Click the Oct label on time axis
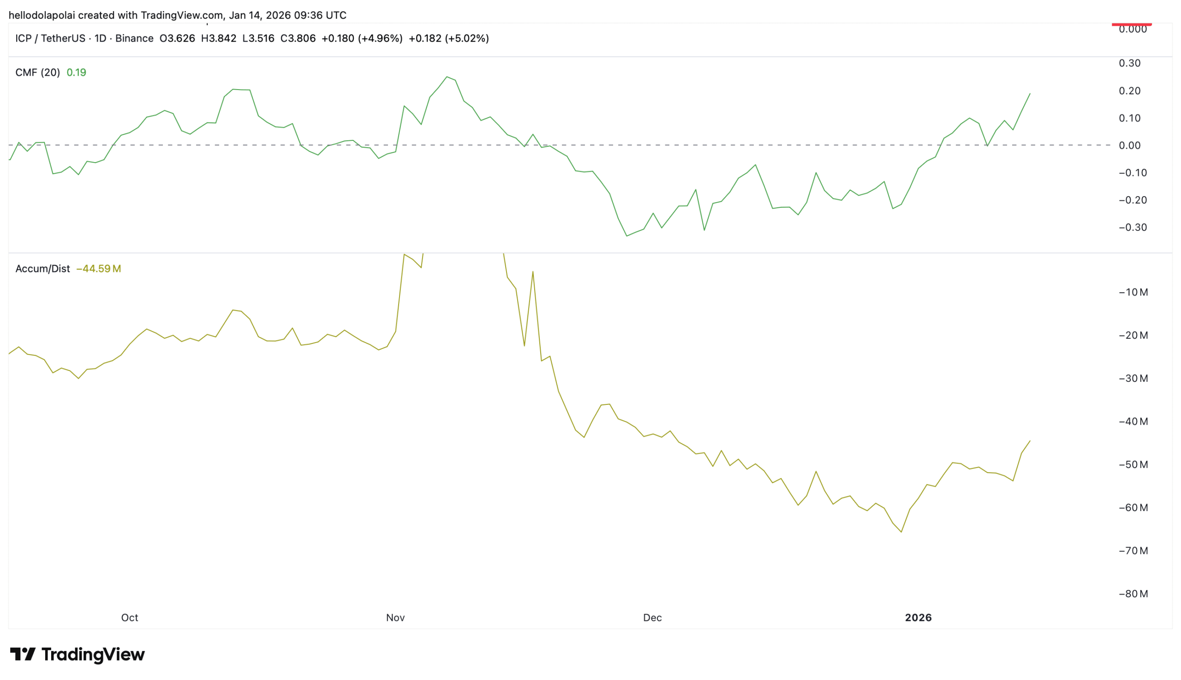1181x680 pixels. (129, 617)
